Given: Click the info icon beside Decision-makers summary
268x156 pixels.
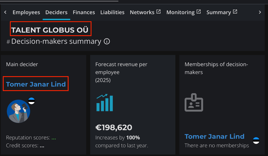Looking at the screenshot, I should (107, 42).
